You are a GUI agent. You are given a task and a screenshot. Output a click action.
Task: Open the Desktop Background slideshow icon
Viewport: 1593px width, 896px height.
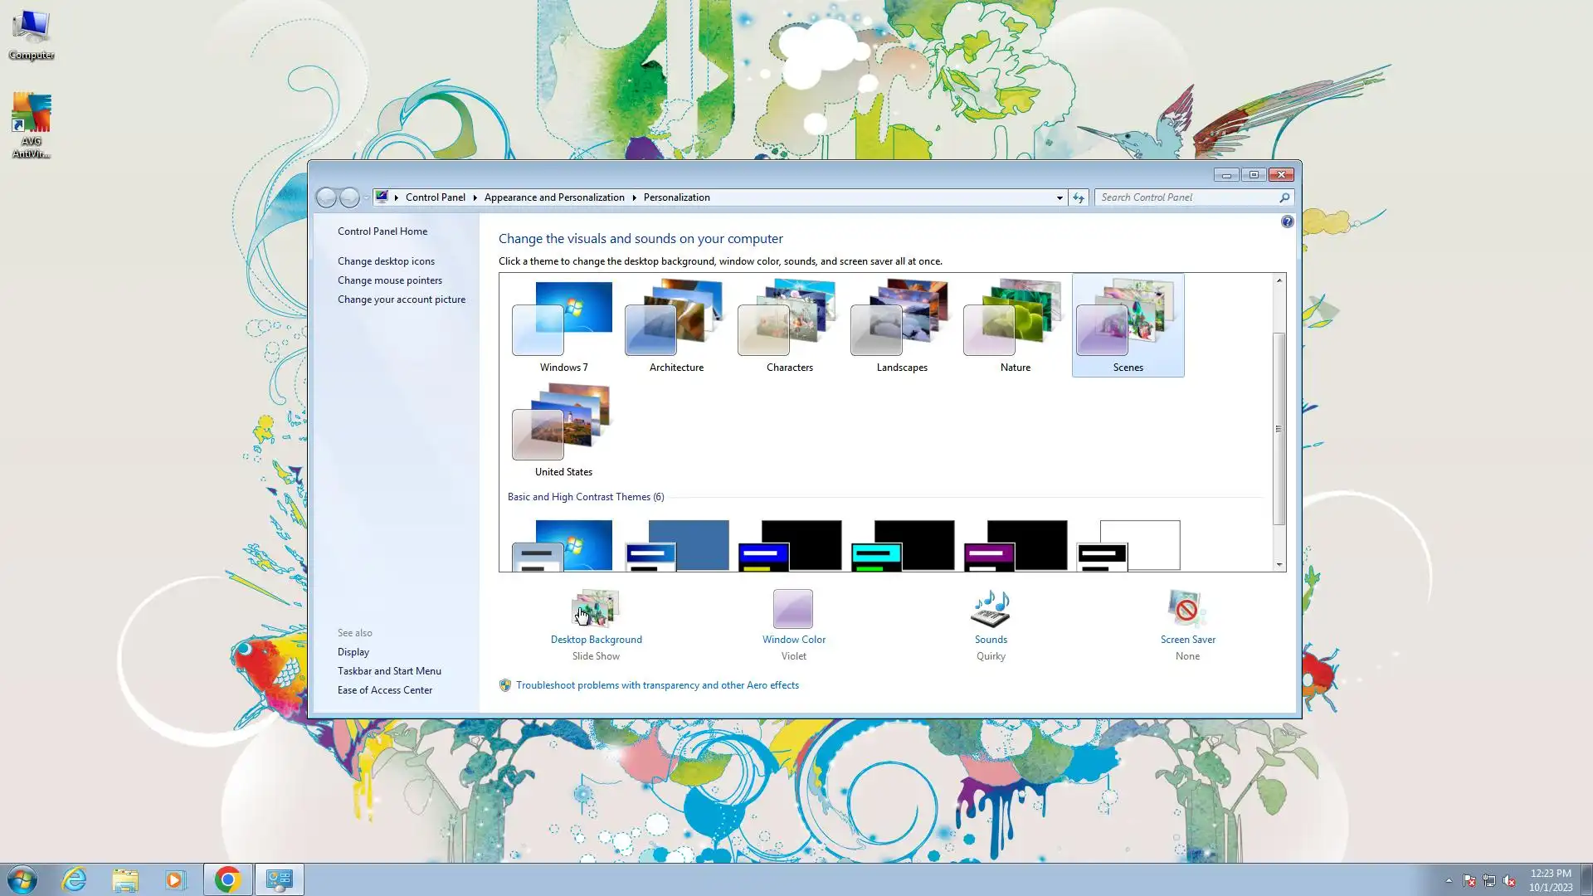[x=596, y=609]
